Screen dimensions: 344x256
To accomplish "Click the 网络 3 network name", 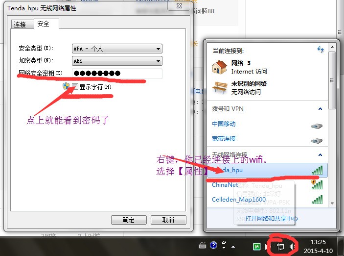I will (x=241, y=63).
